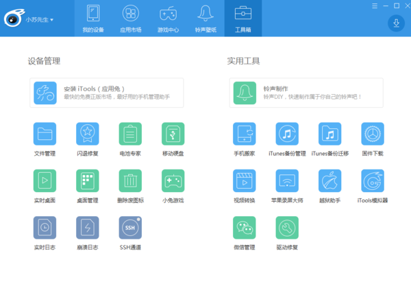Open the hamburger main menu icon
This screenshot has width=411, height=284.
tap(375, 5)
